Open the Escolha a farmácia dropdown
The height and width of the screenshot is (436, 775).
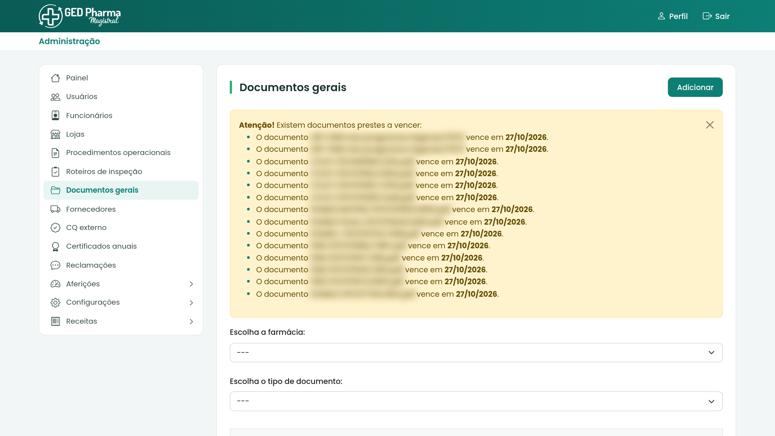coord(476,352)
